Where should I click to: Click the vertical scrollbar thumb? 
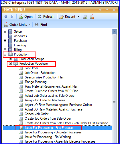coord(115,89)
